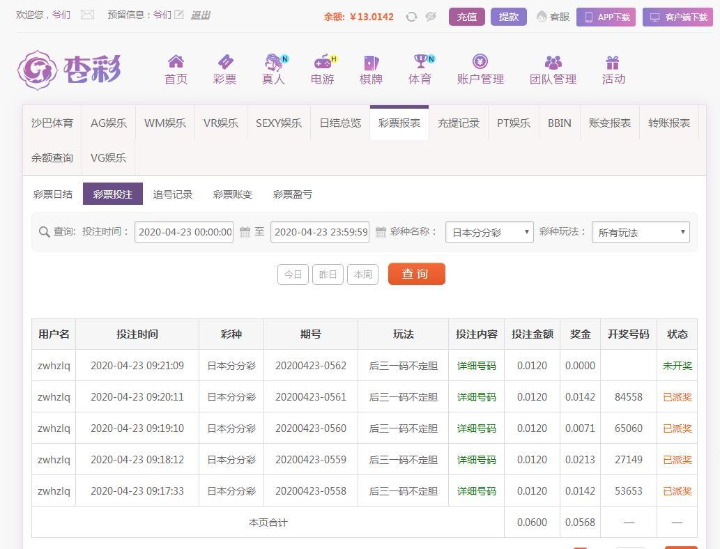Switch to the 充提记录 tab
The image size is (720, 549).
(458, 123)
